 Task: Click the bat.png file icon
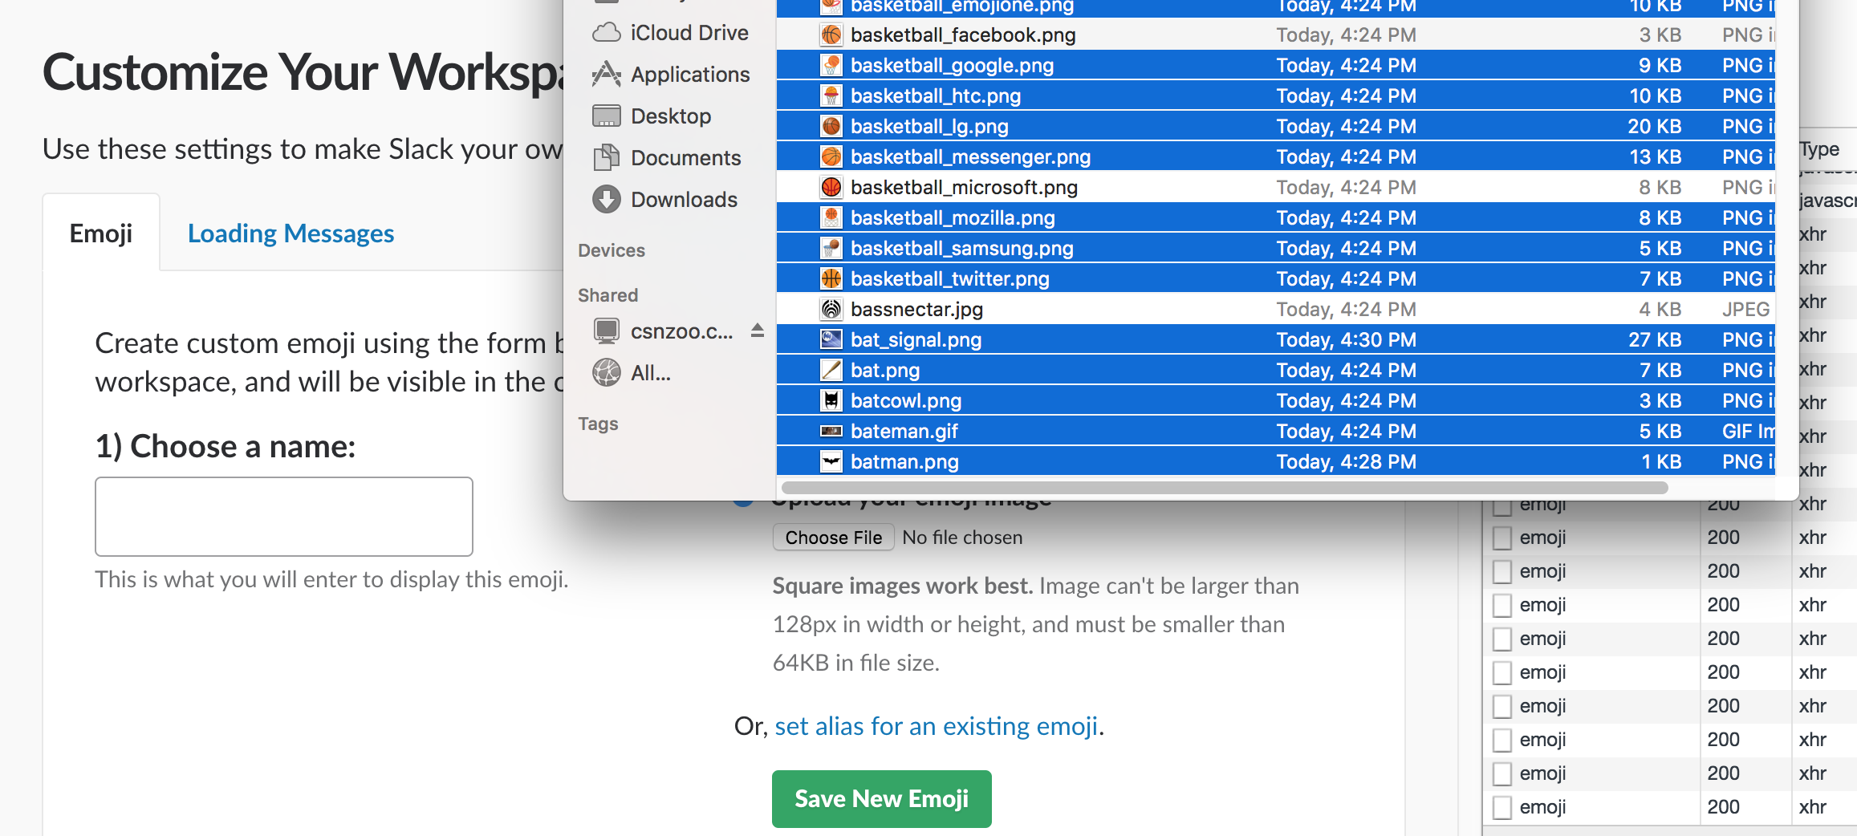coord(831,371)
